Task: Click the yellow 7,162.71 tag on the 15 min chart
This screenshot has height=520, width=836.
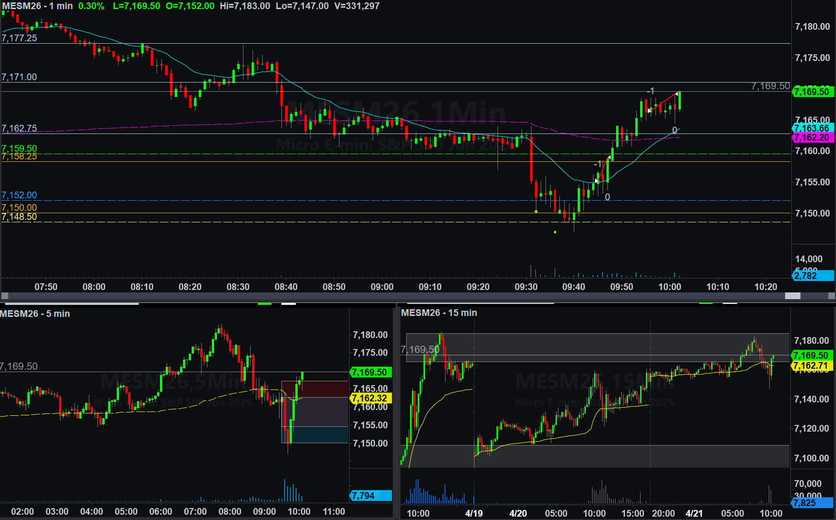Action: click(x=811, y=366)
